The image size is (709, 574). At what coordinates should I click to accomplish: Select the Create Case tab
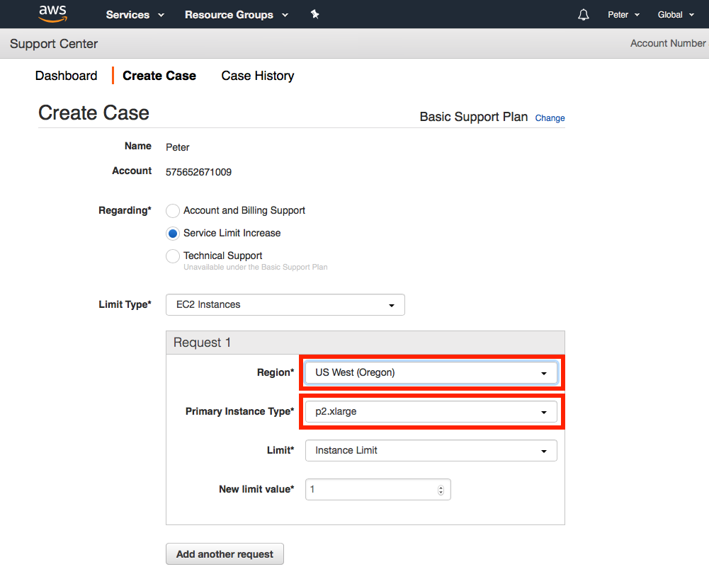click(159, 76)
